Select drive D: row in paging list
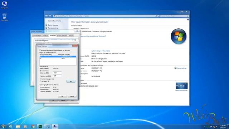Viewport: 229px width, 129px height. click(x=58, y=58)
